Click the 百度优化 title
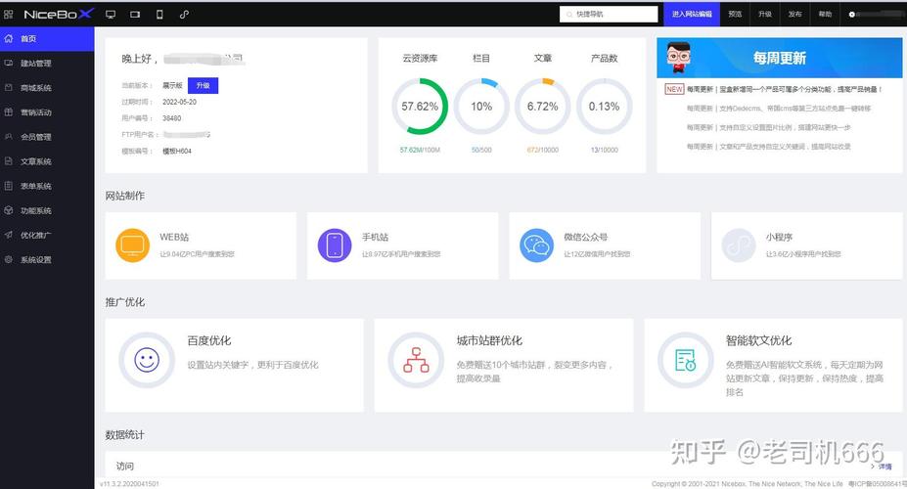The height and width of the screenshot is (489, 907). pos(208,340)
